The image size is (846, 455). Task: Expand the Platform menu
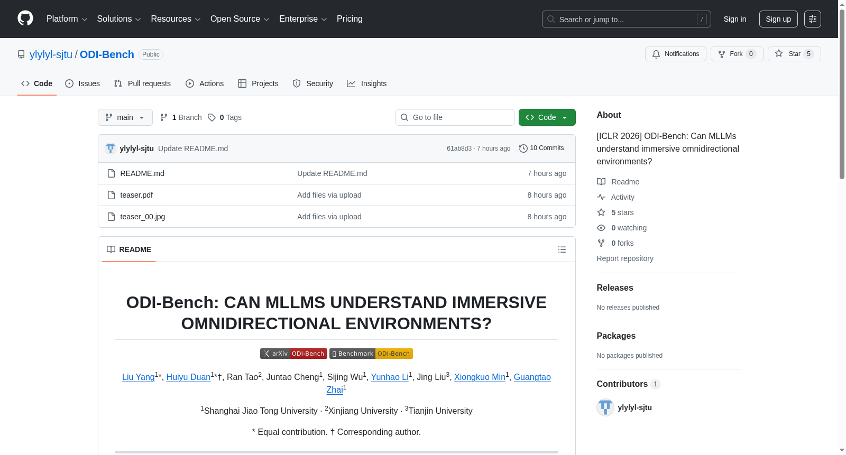click(x=67, y=19)
